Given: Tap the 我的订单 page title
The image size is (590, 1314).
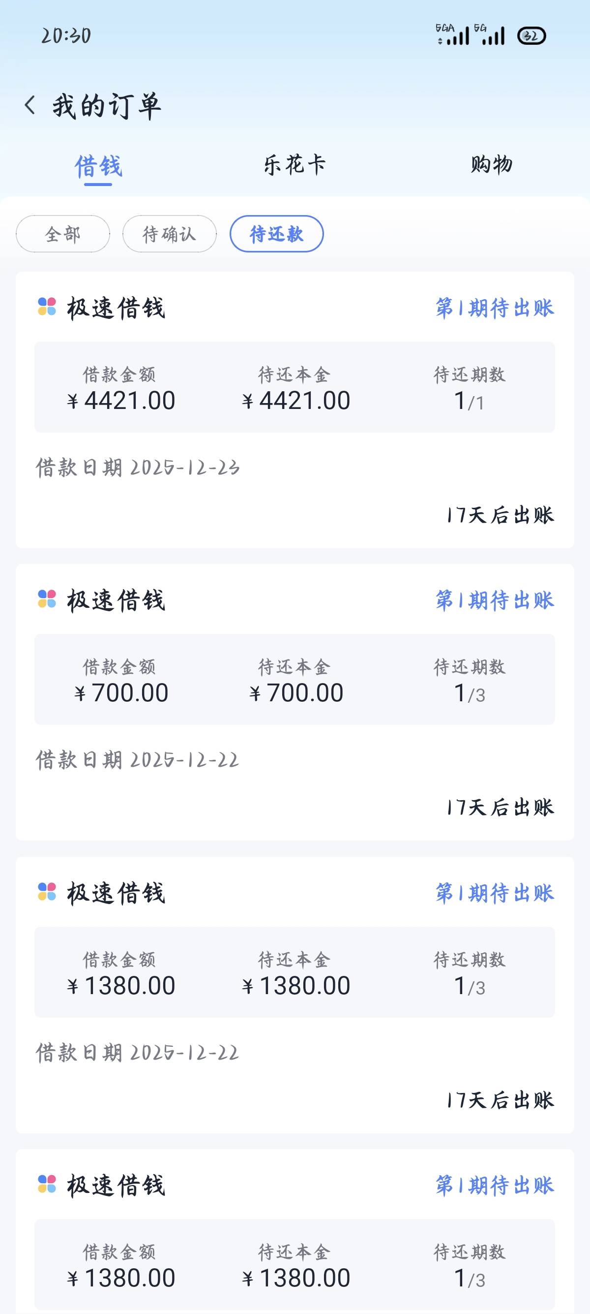Looking at the screenshot, I should [107, 107].
